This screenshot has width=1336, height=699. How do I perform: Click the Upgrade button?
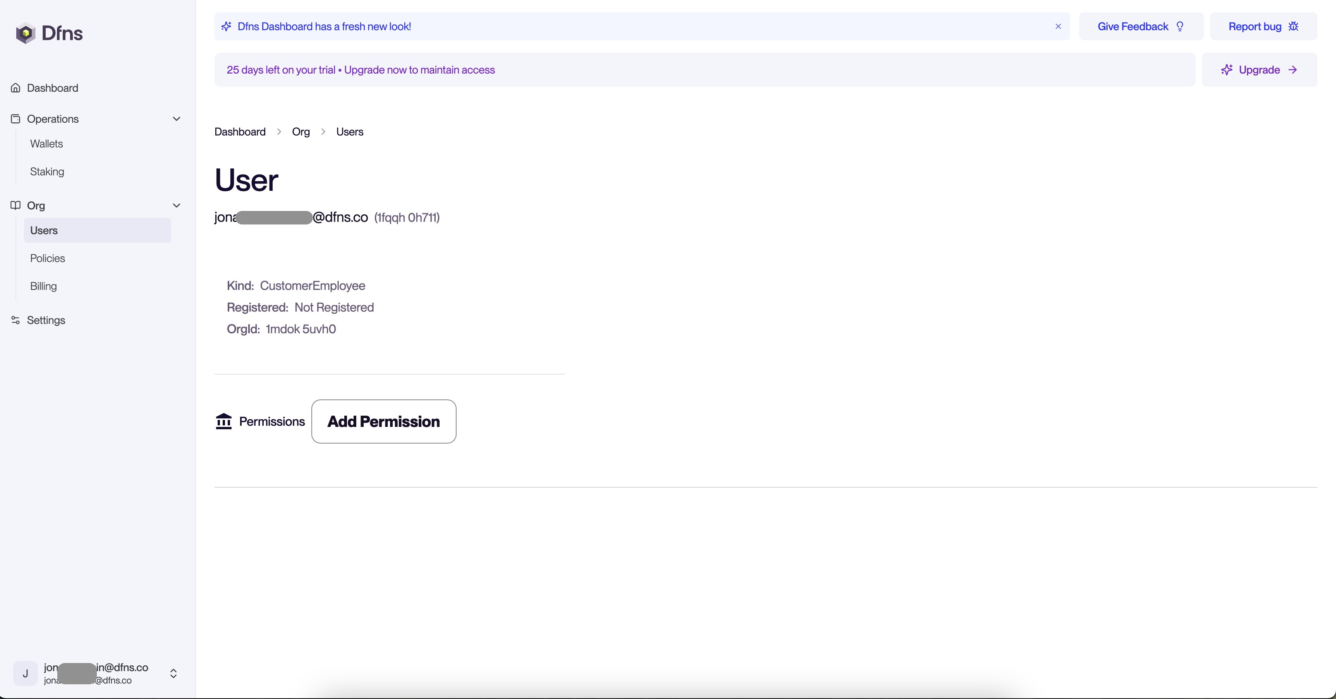click(1259, 70)
